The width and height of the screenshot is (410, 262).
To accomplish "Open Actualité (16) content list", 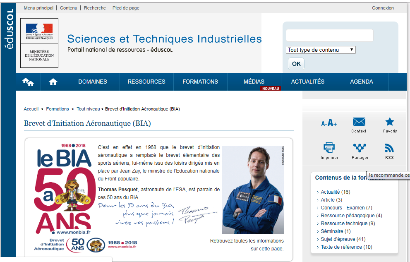I will pos(335,192).
